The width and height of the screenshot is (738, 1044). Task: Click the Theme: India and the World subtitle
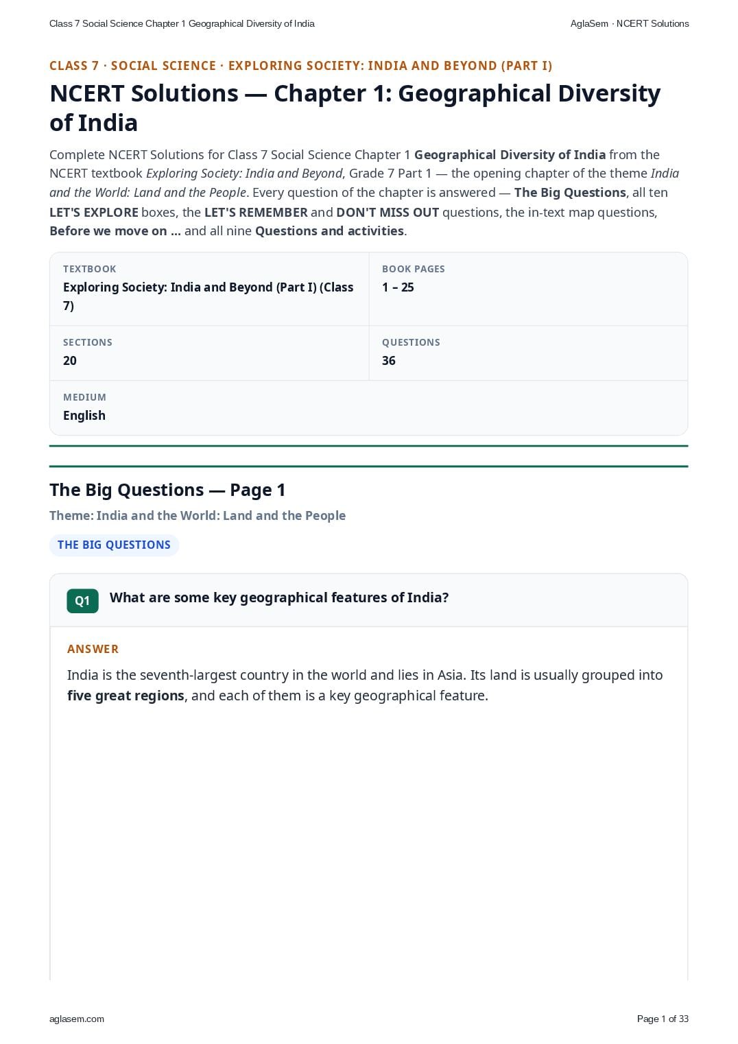[x=198, y=516]
